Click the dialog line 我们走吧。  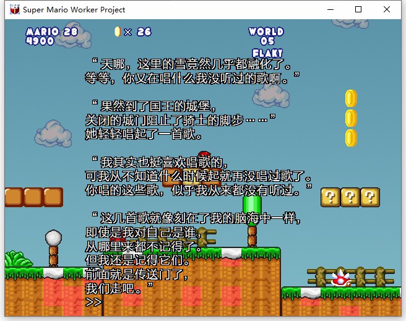(x=119, y=288)
